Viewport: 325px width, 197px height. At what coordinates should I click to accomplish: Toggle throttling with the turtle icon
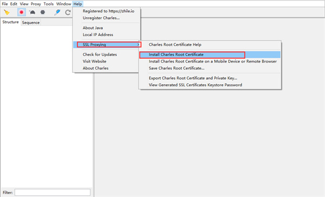tap(32, 12)
